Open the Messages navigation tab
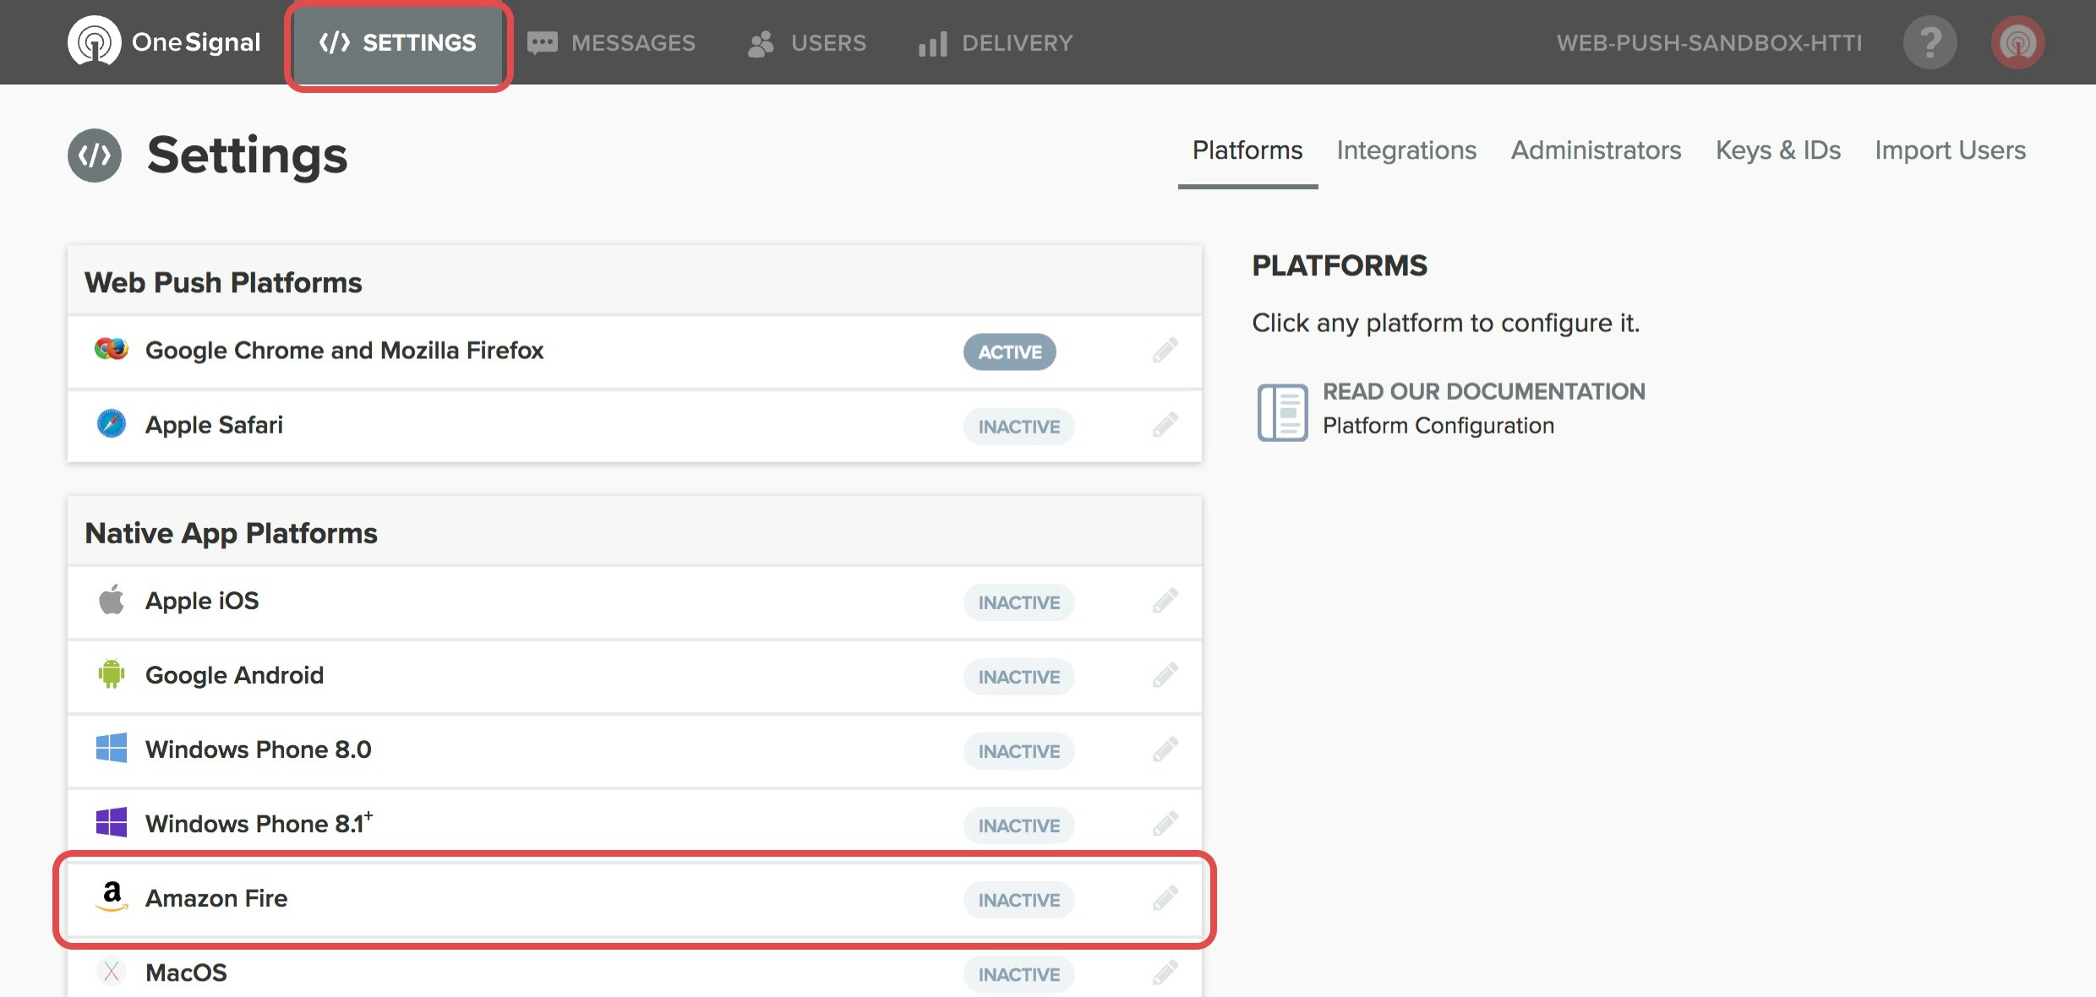Screen dimensions: 2096x997 (611, 43)
